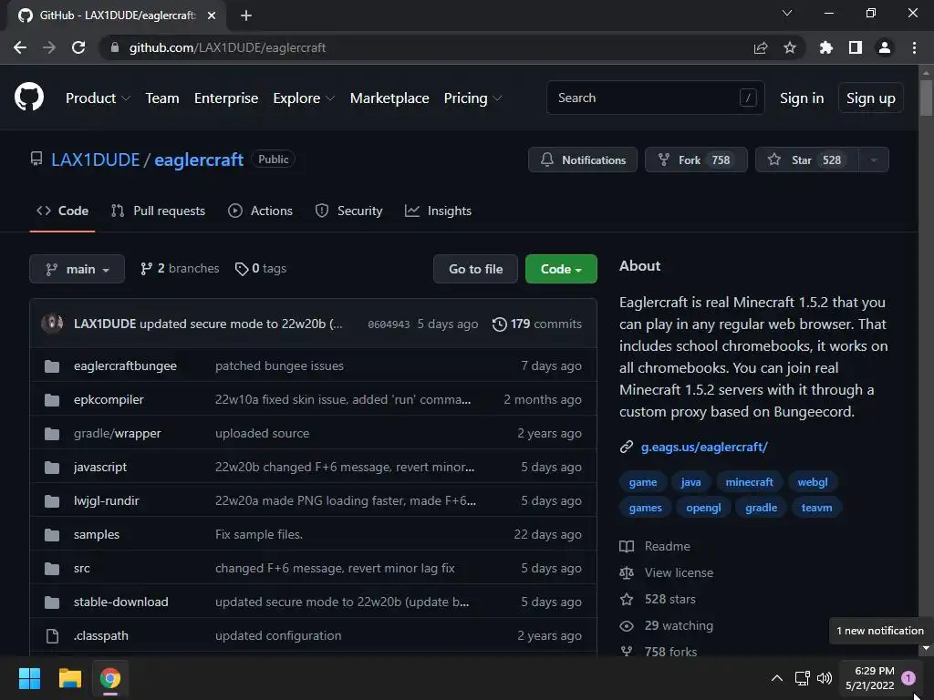Expand the Star lists dropdown arrow
Screen dimensions: 934x700
(873, 160)
